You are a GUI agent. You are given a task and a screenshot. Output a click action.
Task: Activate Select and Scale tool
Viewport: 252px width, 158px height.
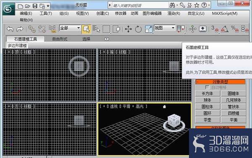149,29
